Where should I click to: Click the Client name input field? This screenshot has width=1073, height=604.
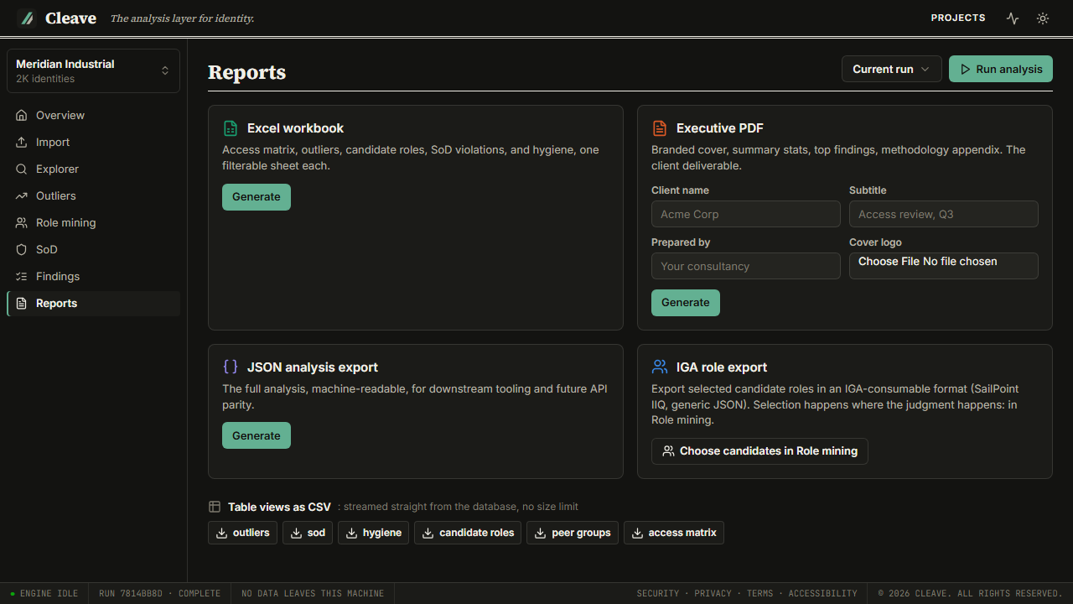coord(746,214)
